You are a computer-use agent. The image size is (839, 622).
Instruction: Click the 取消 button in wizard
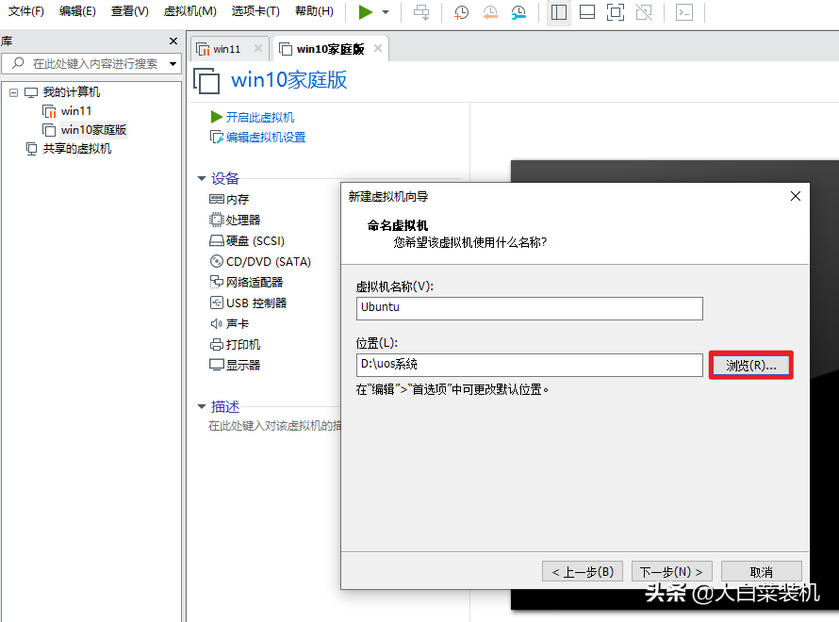point(761,572)
